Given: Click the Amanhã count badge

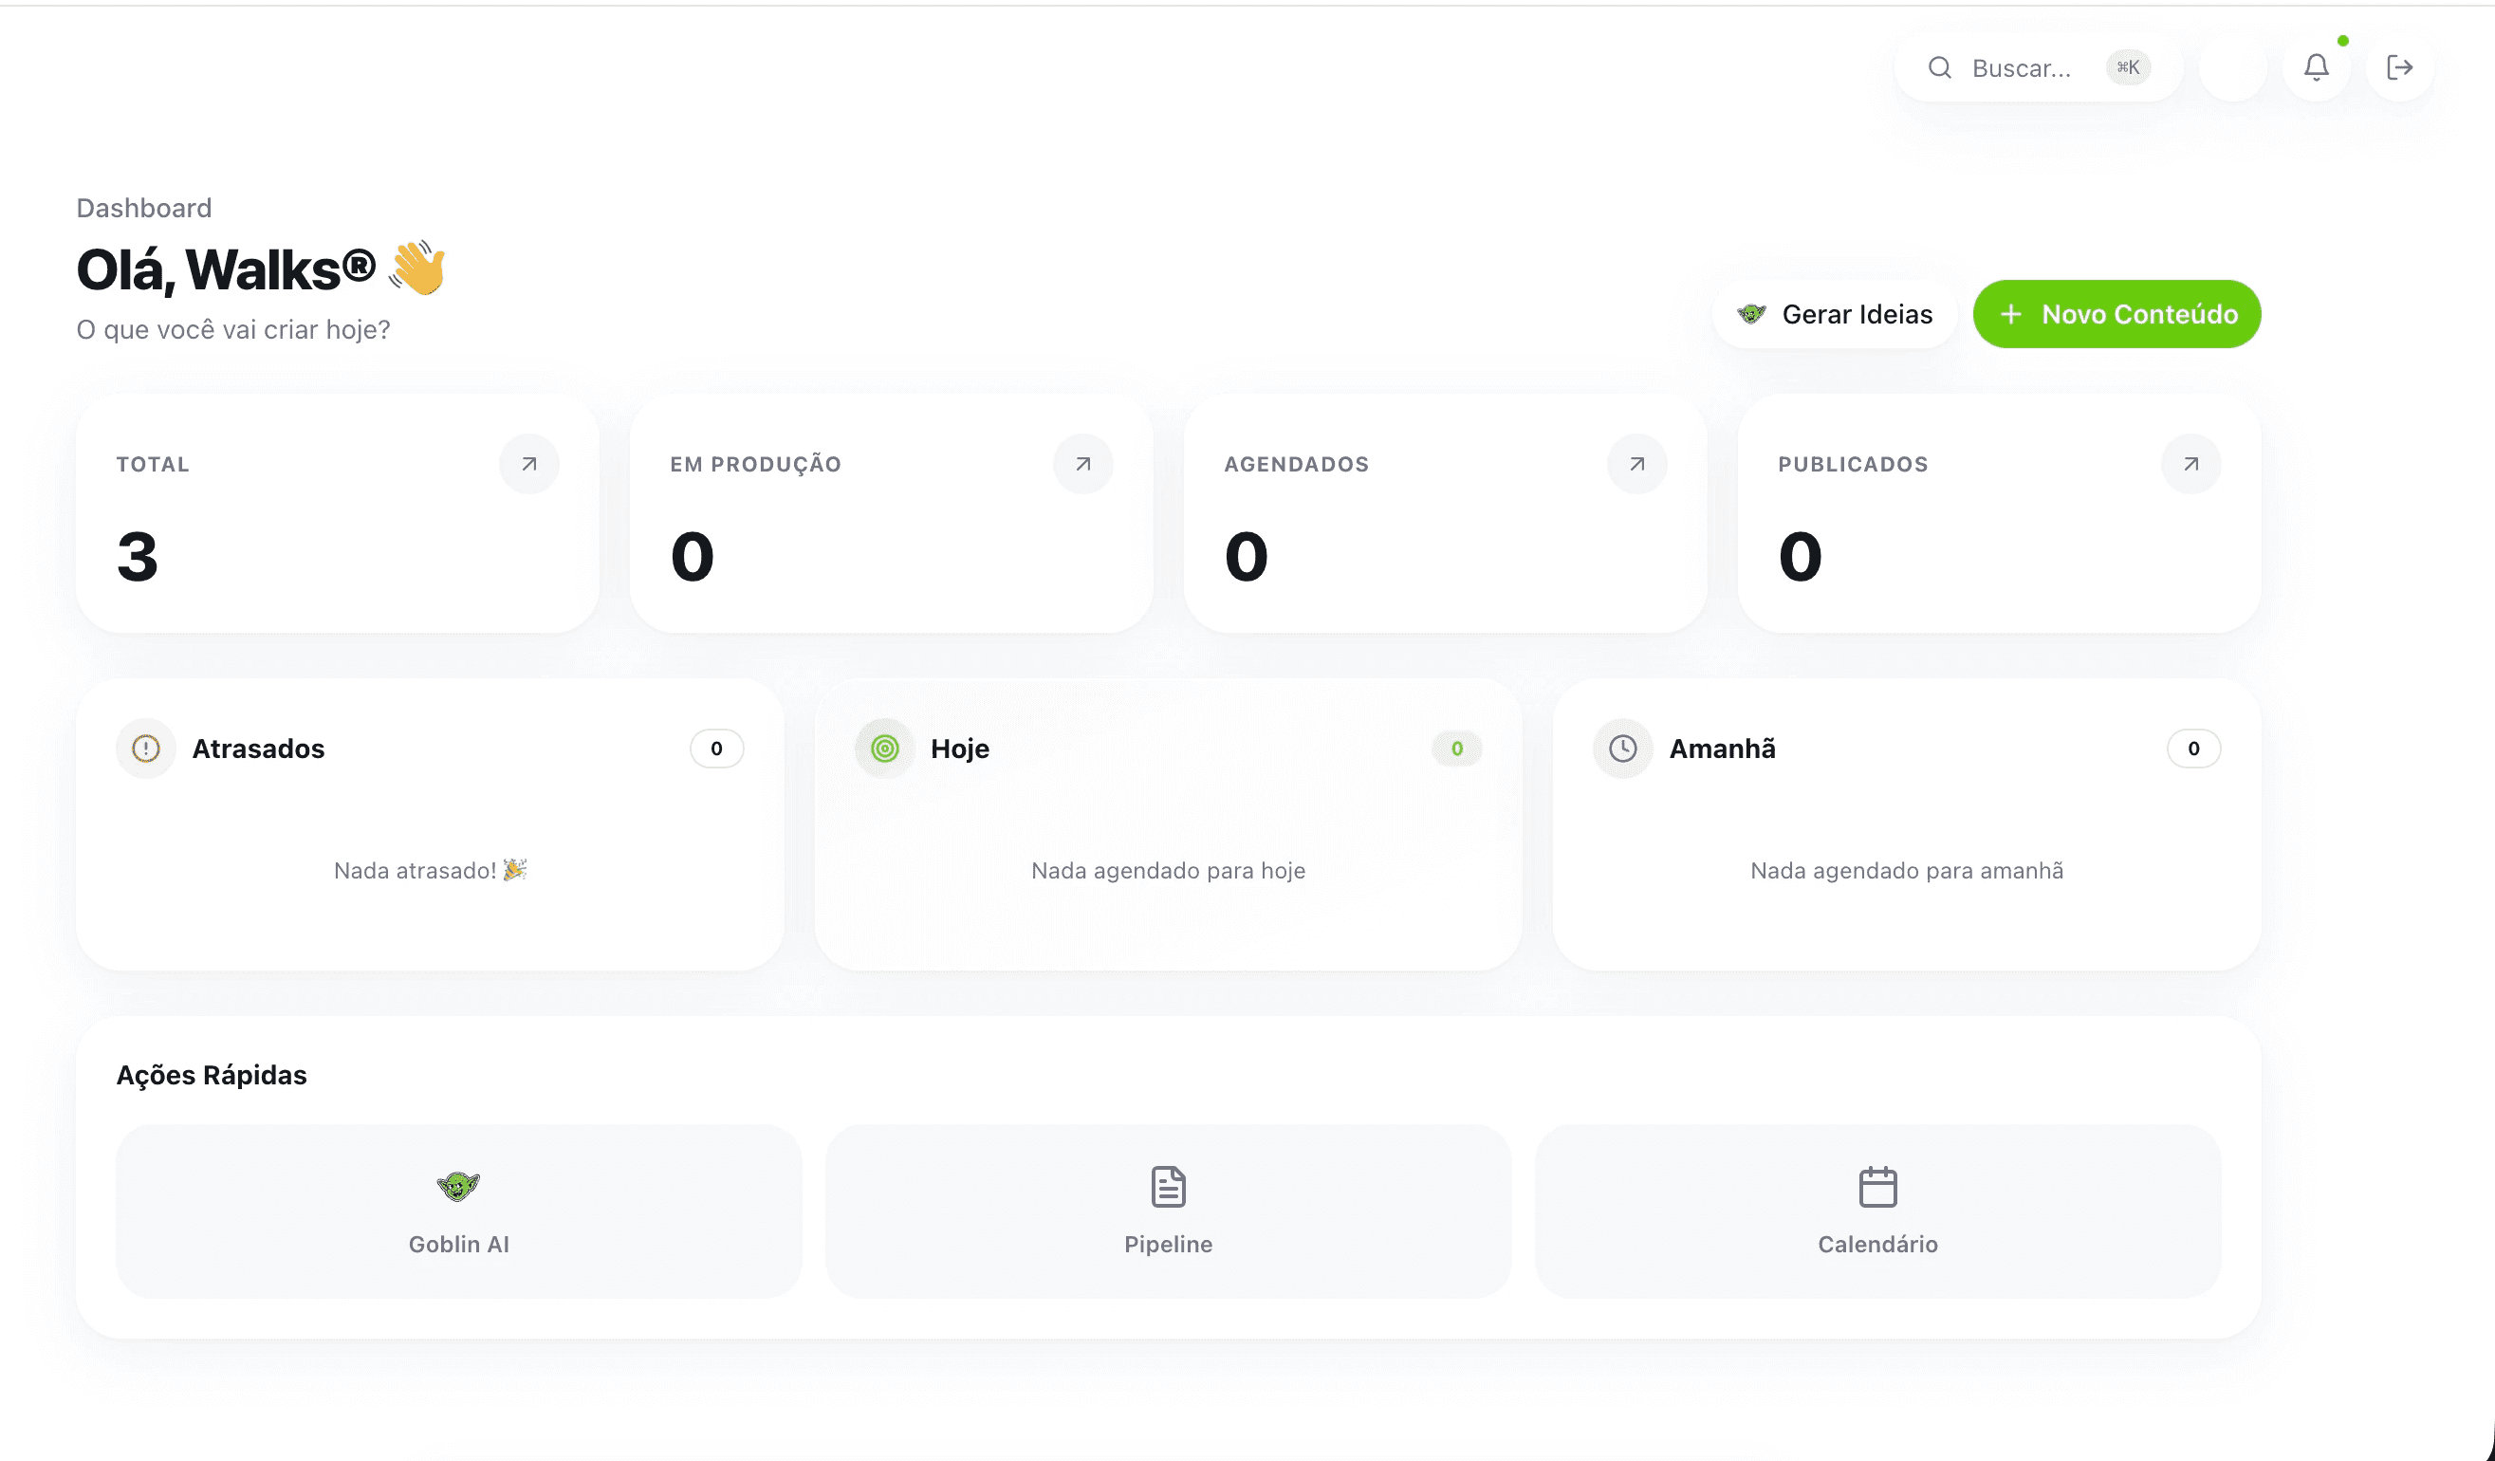Looking at the screenshot, I should [x=2193, y=749].
